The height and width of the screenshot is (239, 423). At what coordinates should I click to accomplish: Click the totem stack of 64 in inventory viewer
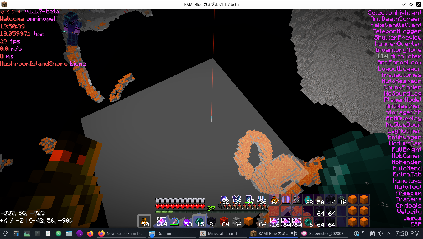point(274,200)
